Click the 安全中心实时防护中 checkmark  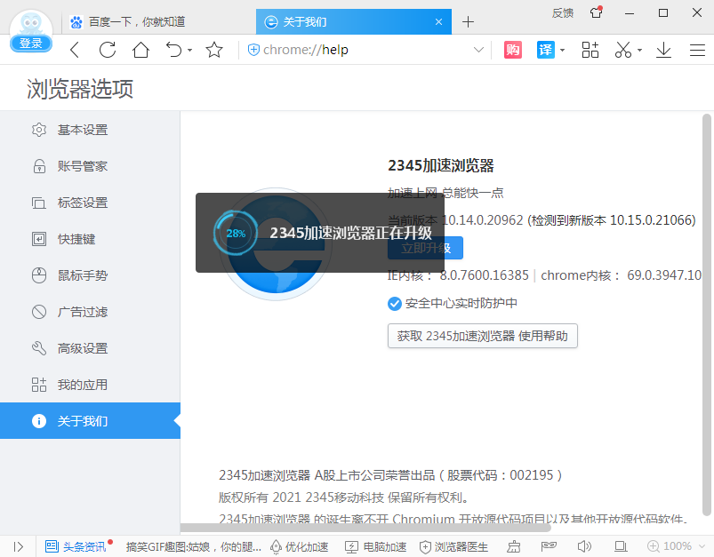click(394, 304)
